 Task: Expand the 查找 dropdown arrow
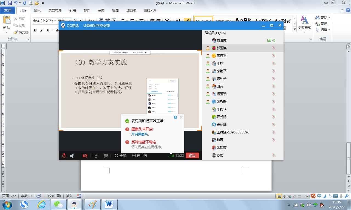(329, 18)
